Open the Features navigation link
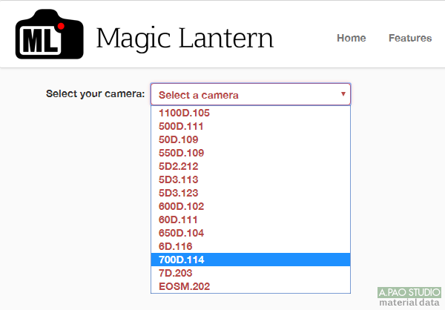Screen dimensions: 445x310 [409, 38]
